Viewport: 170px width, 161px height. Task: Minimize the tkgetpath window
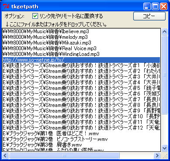(147, 7)
